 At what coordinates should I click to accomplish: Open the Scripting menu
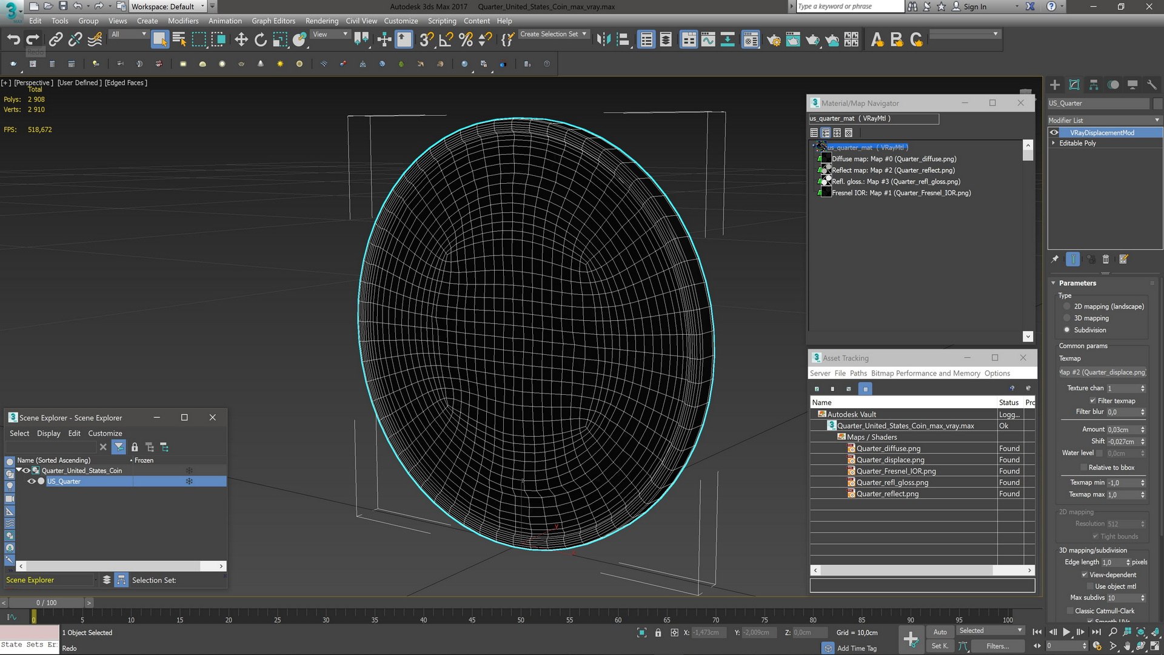pos(442,21)
